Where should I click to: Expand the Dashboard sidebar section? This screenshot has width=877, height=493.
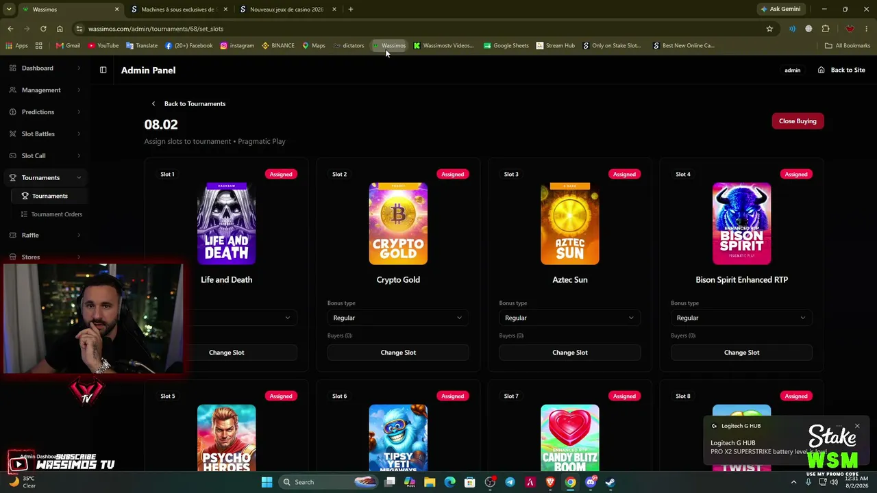[45, 68]
